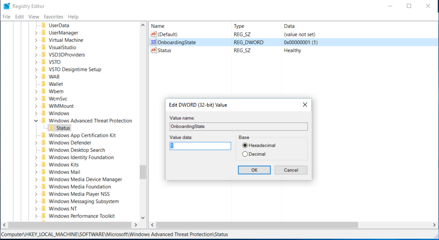The image size is (439, 240).
Task: Click the Wbem folder icon
Action: [x=44, y=91]
